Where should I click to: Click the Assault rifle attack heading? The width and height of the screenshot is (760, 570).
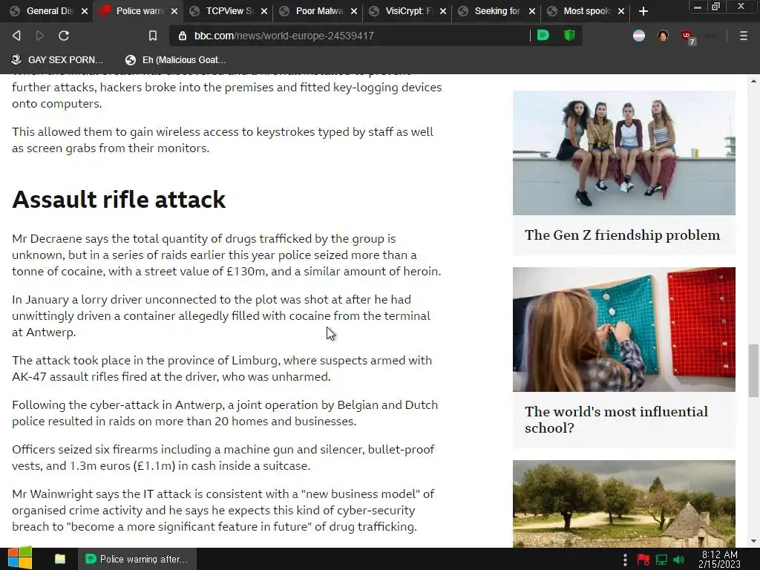click(x=119, y=199)
